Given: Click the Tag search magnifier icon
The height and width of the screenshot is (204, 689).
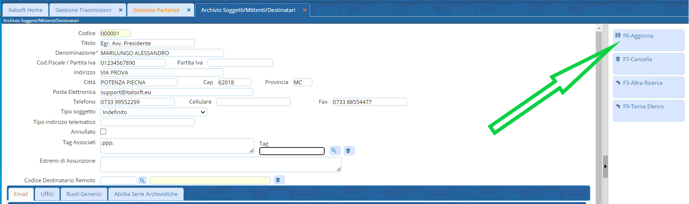Looking at the screenshot, I should point(335,150).
